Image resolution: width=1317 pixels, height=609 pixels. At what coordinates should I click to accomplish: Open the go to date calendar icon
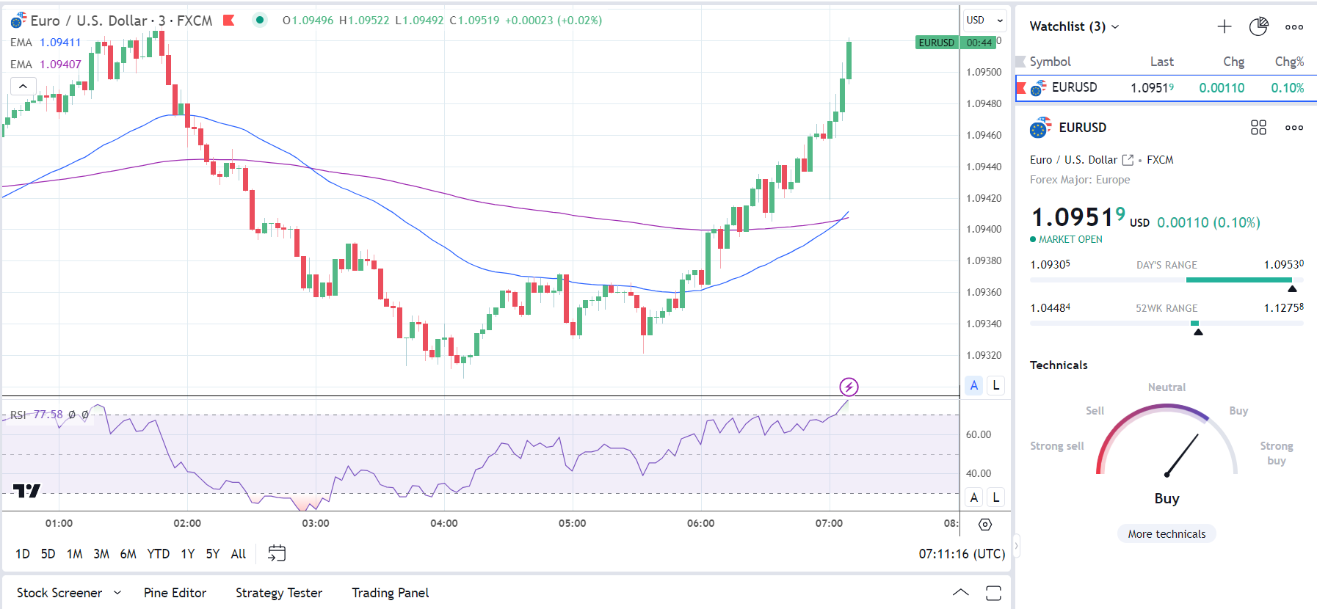click(277, 553)
